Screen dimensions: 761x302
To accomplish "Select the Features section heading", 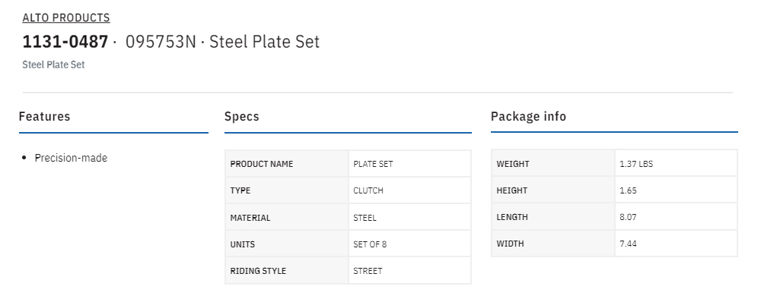I will pyautogui.click(x=45, y=116).
